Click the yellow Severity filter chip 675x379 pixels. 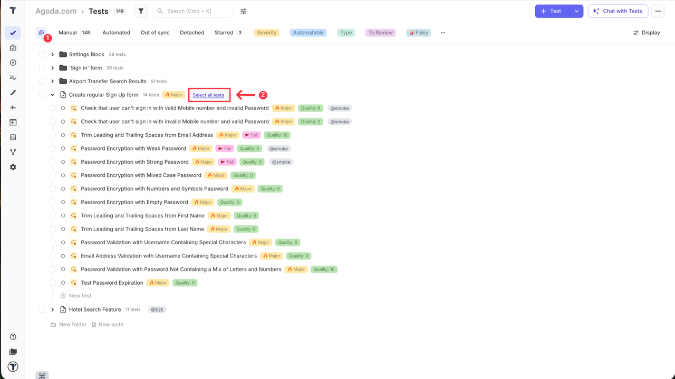point(266,32)
